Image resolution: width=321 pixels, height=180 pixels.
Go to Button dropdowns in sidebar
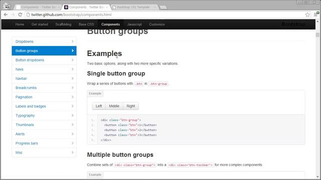[x=44, y=60]
